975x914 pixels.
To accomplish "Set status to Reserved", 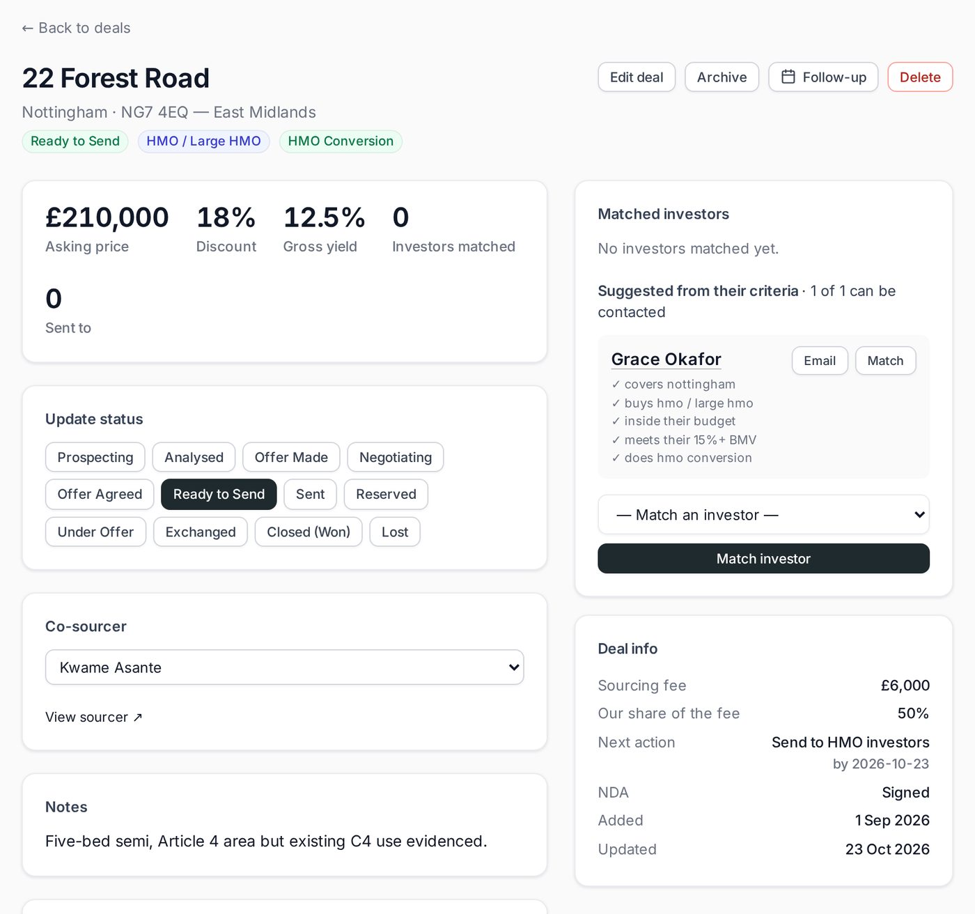I will (386, 494).
